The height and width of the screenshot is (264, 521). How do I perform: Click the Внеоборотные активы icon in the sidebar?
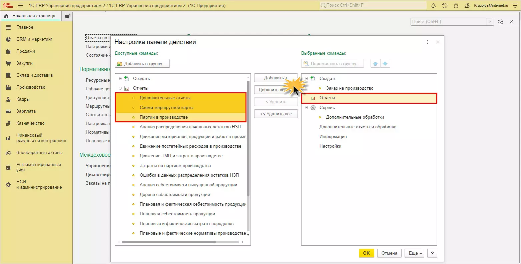(8, 153)
